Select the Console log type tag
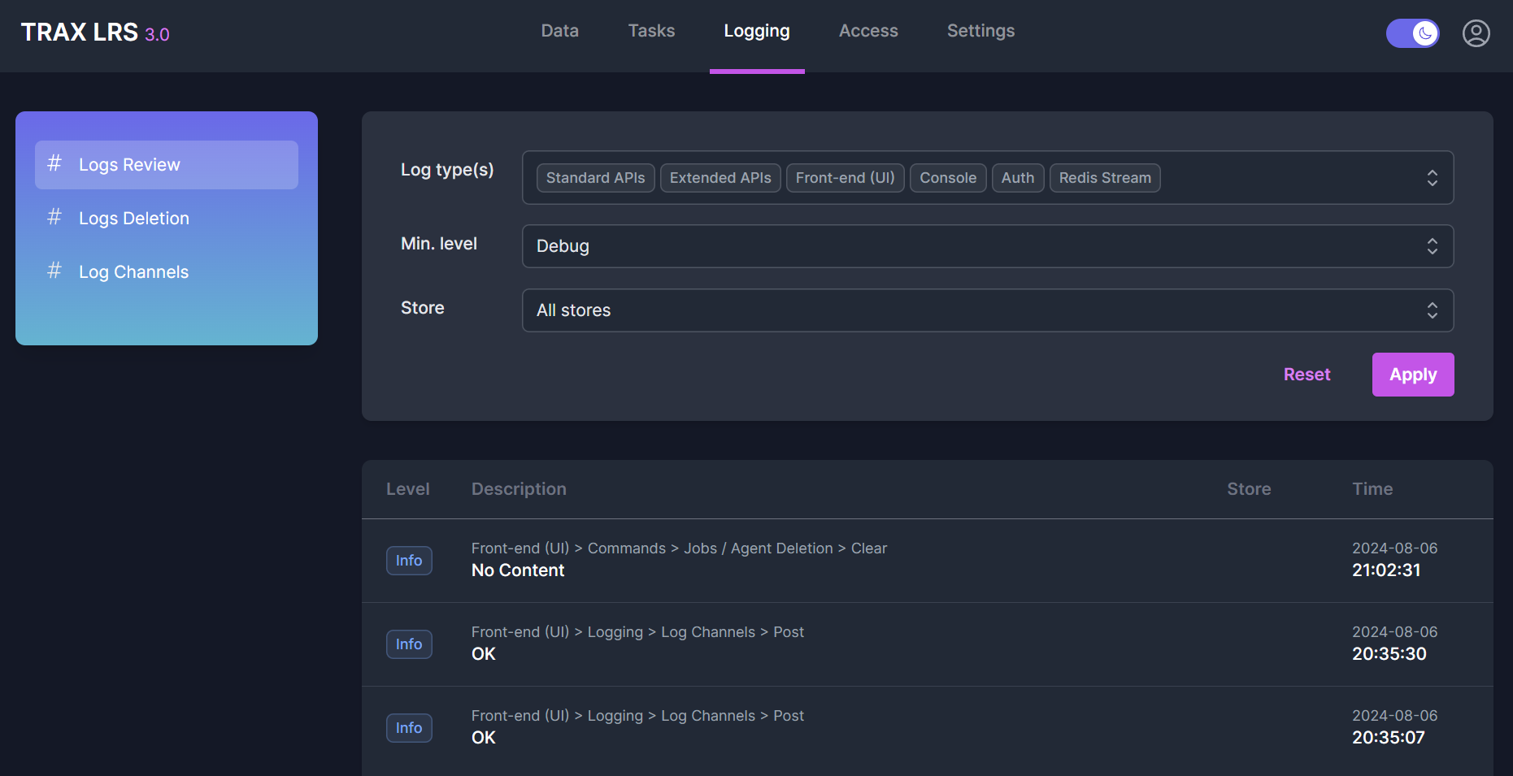 coord(947,178)
